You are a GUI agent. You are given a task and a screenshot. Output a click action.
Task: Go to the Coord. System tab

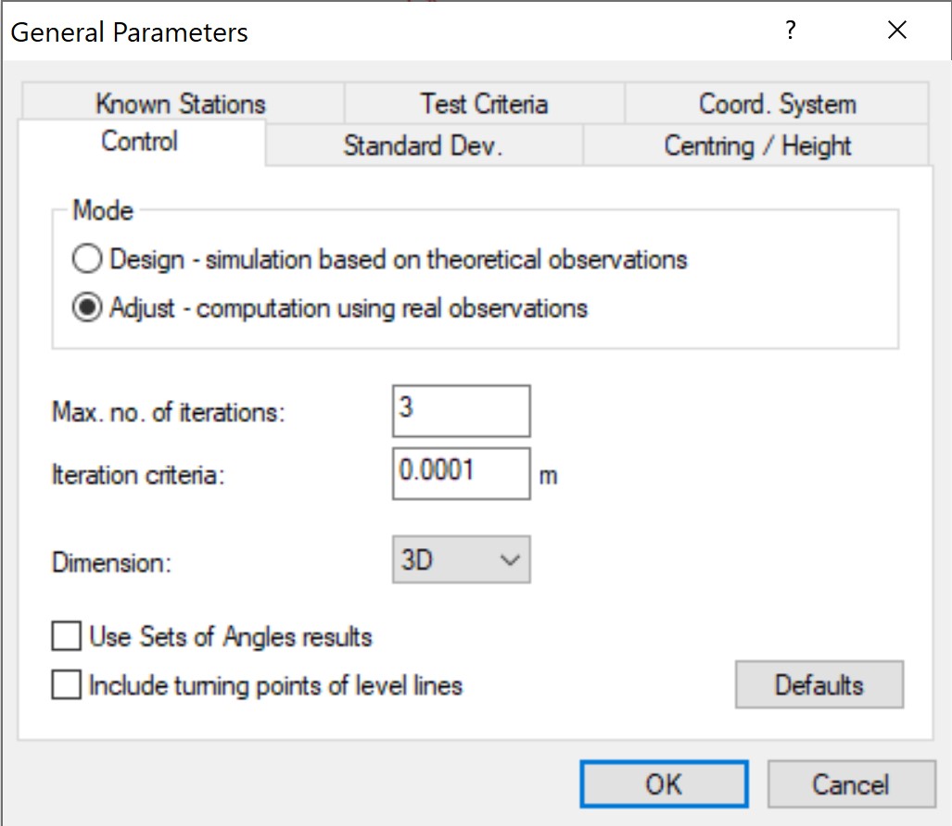(x=777, y=104)
